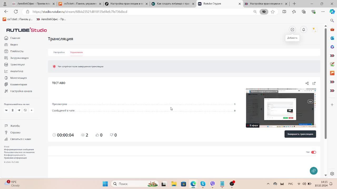
Task: Open Информационные сообщения footer link
Action: pyautogui.click(x=19, y=149)
